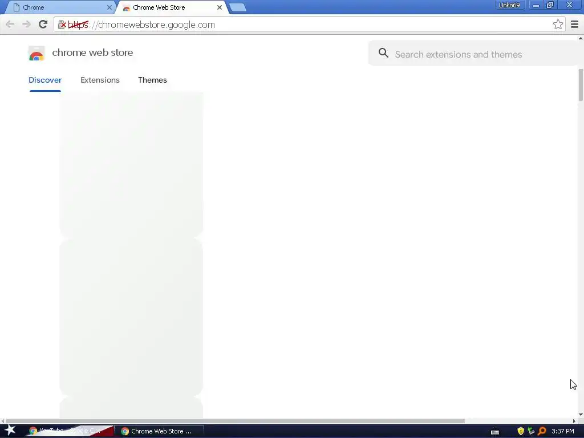Click the orange magnifier tray icon
The width and height of the screenshot is (584, 438).
point(542,431)
